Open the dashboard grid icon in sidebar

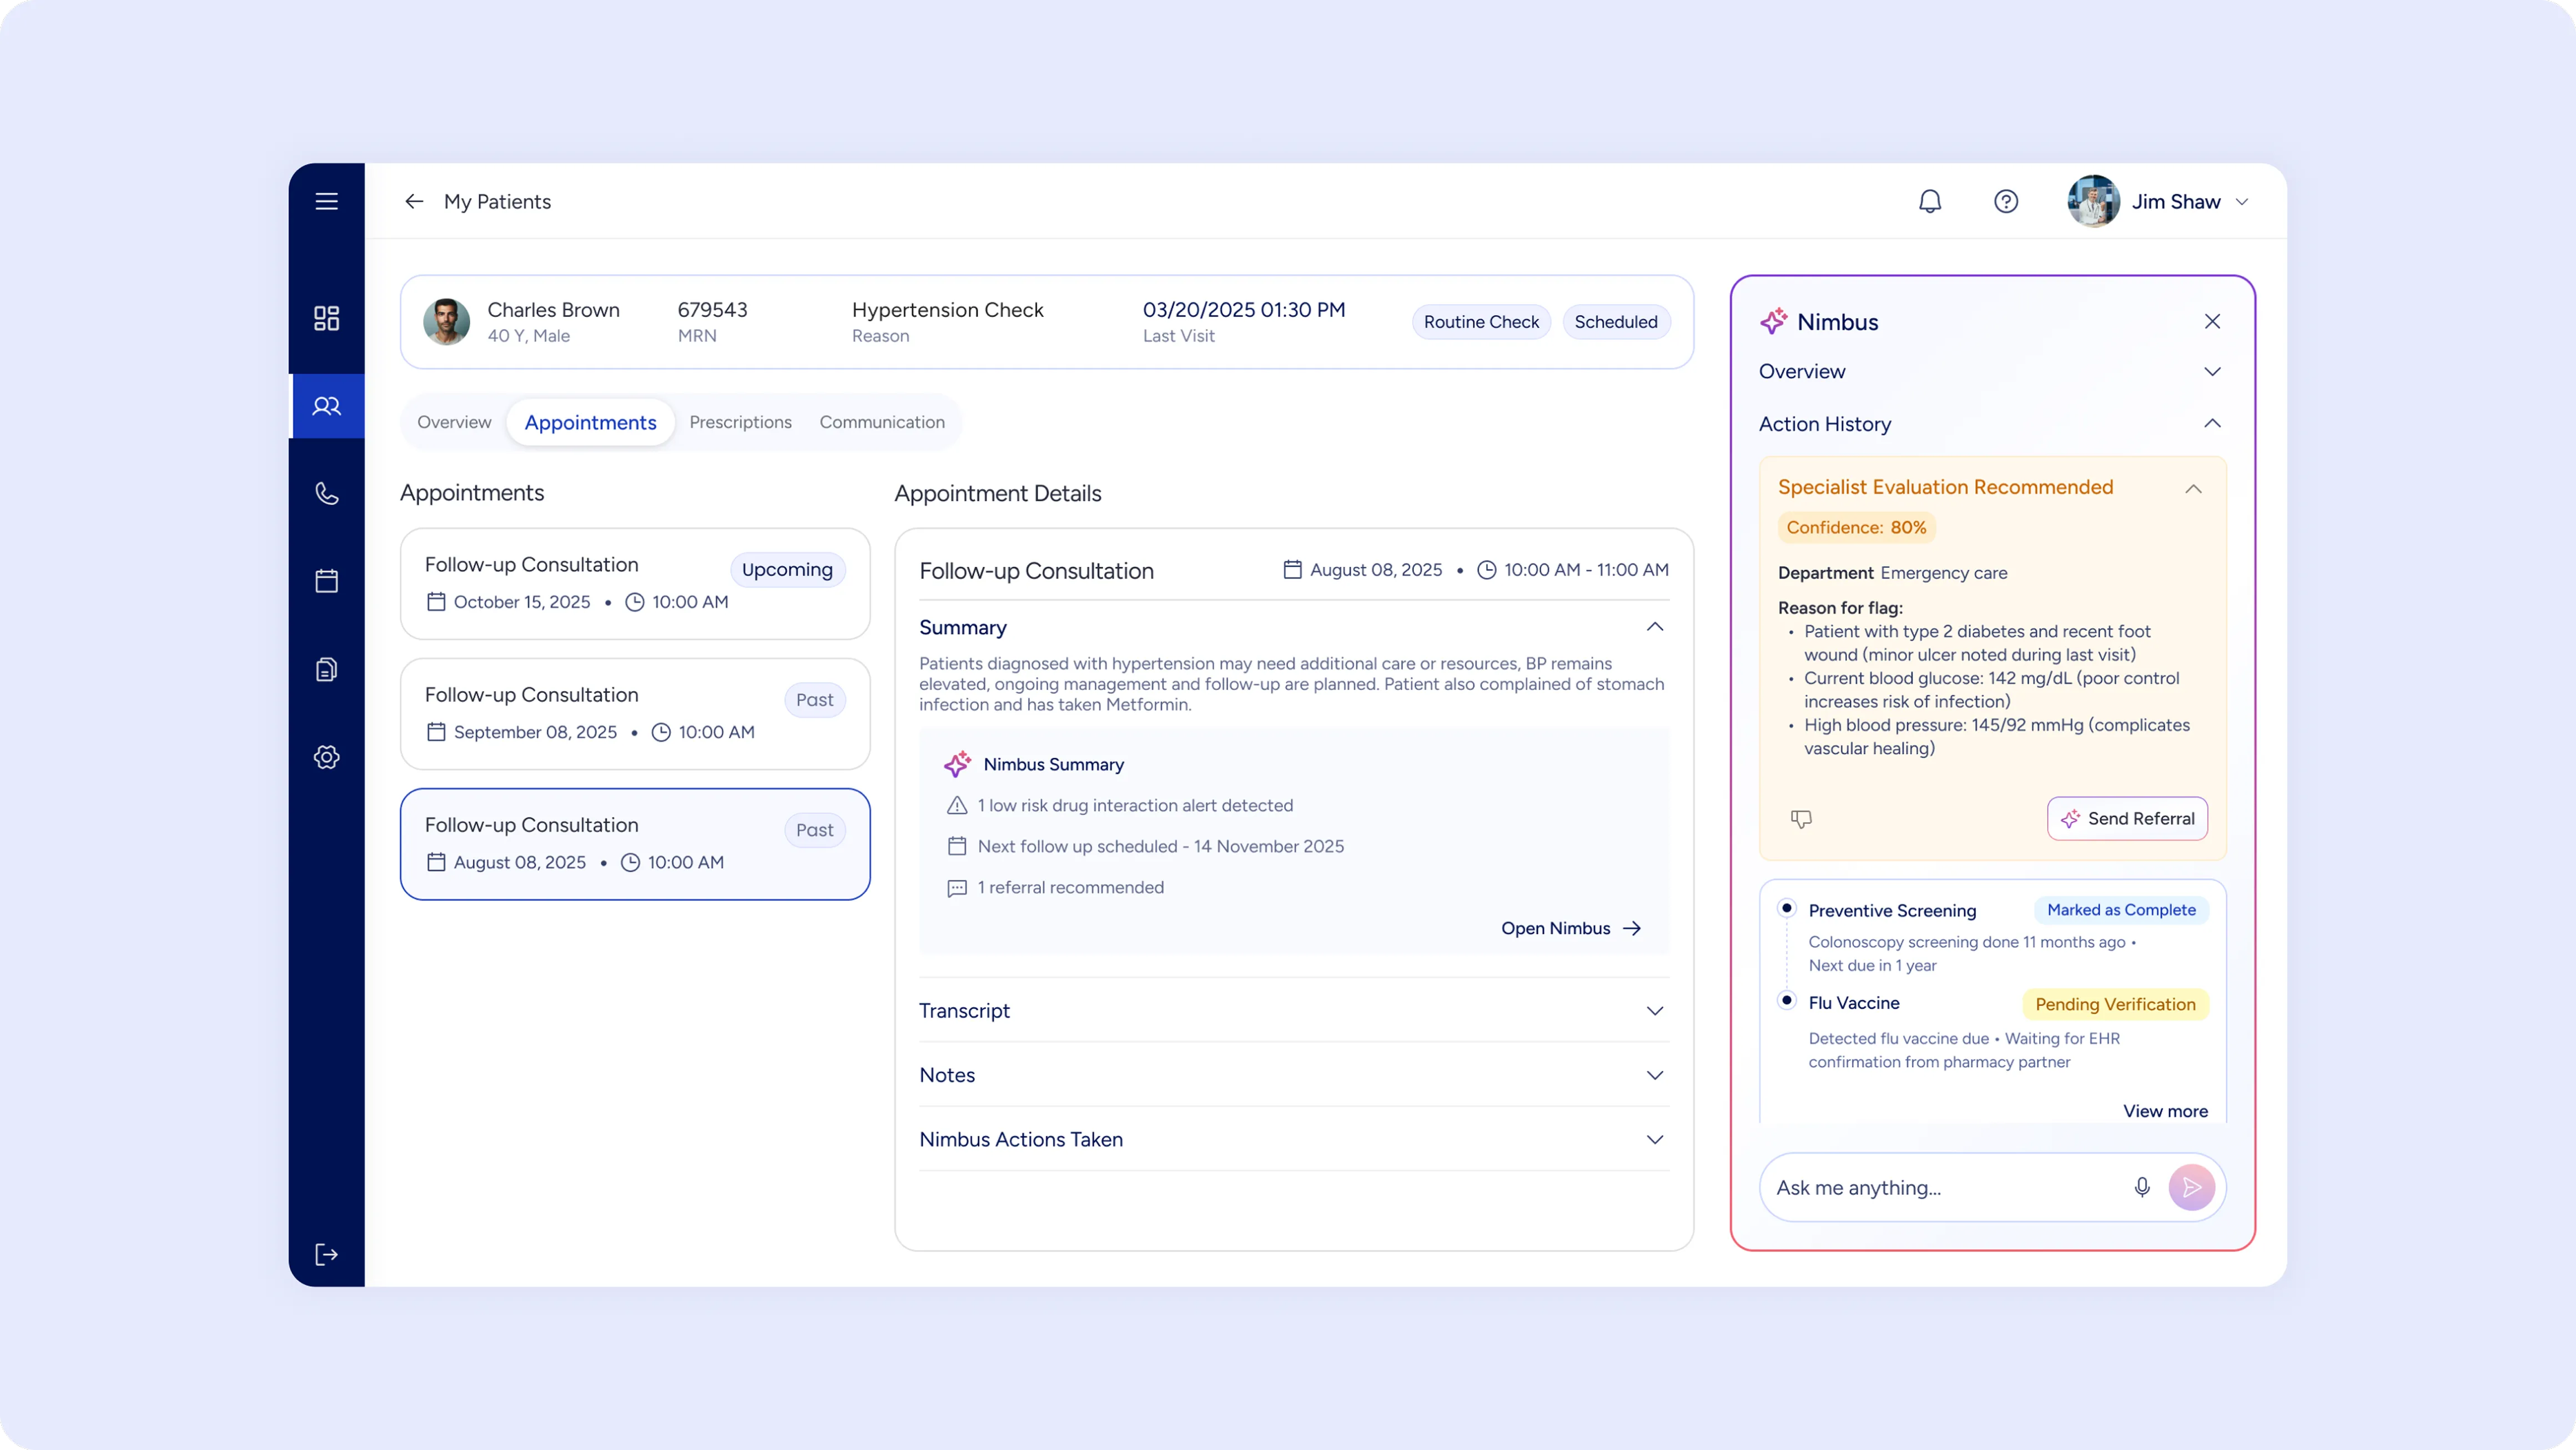point(326,318)
